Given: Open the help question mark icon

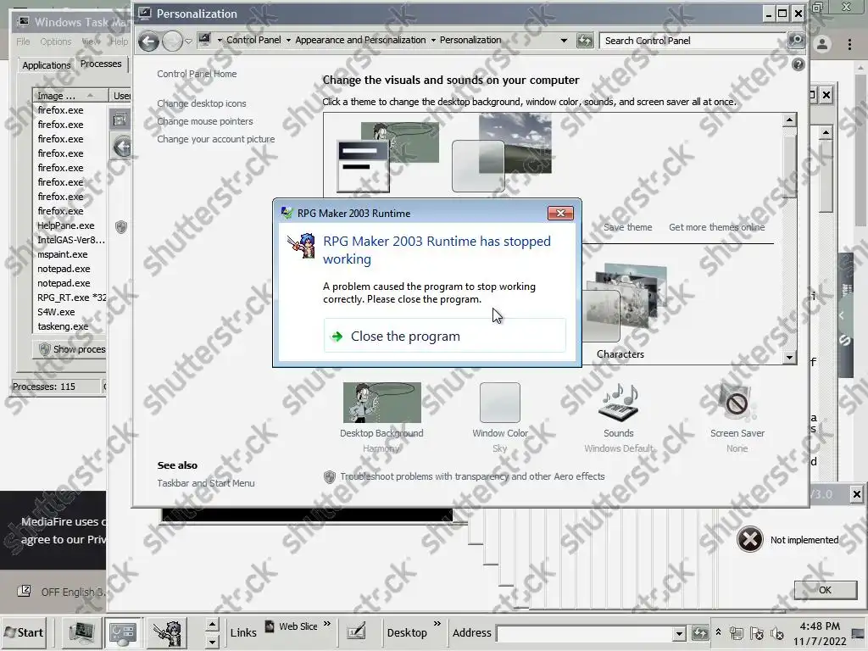Looking at the screenshot, I should [798, 64].
